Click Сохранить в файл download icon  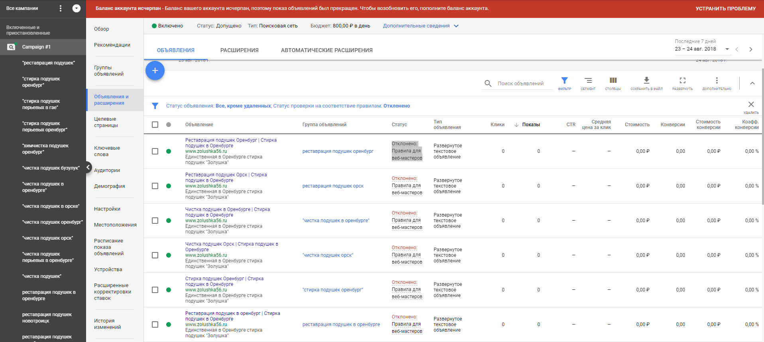[x=646, y=83]
